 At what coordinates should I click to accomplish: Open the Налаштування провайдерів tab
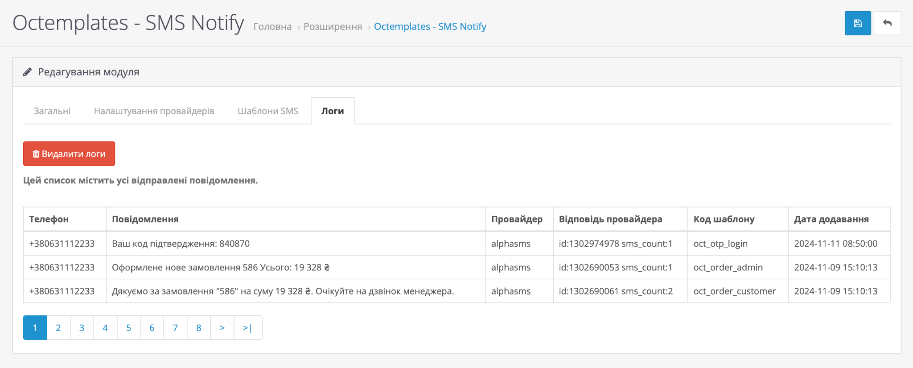coord(154,111)
